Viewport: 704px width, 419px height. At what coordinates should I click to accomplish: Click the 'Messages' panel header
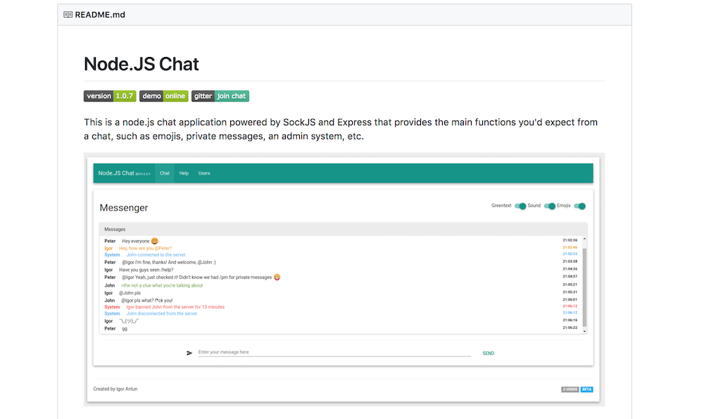(343, 229)
